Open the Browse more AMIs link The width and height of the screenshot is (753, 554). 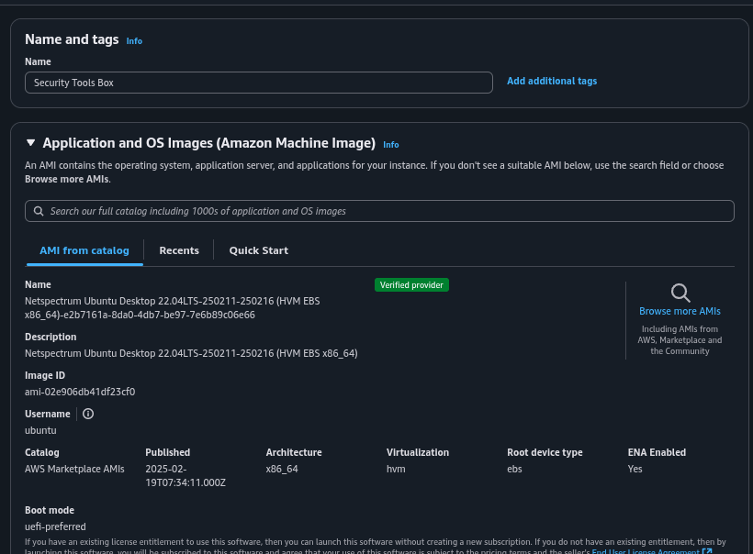pos(680,312)
